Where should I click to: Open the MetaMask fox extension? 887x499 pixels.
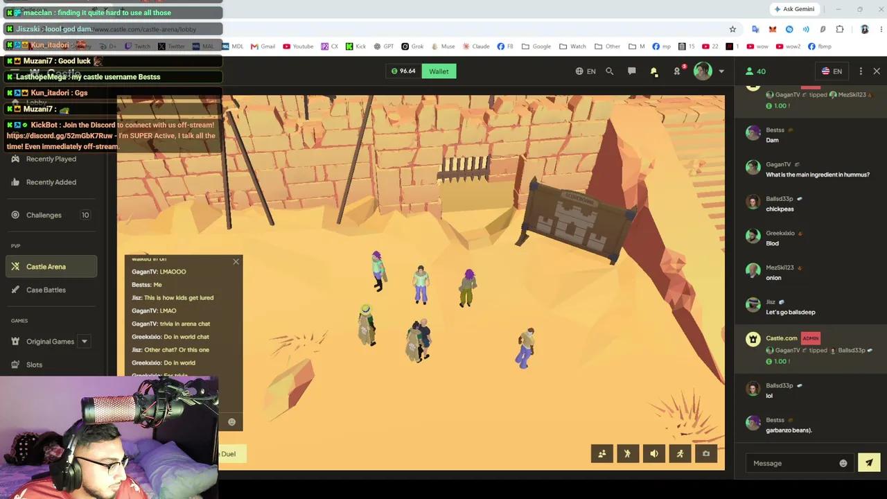tap(772, 29)
